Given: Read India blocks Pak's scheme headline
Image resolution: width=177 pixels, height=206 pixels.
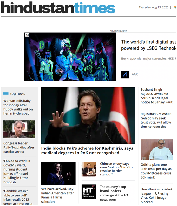Looking at the screenshot, I should click(87, 151).
